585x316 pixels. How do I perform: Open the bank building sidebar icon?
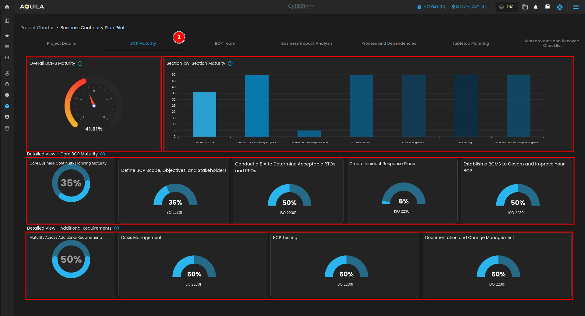tap(7, 84)
